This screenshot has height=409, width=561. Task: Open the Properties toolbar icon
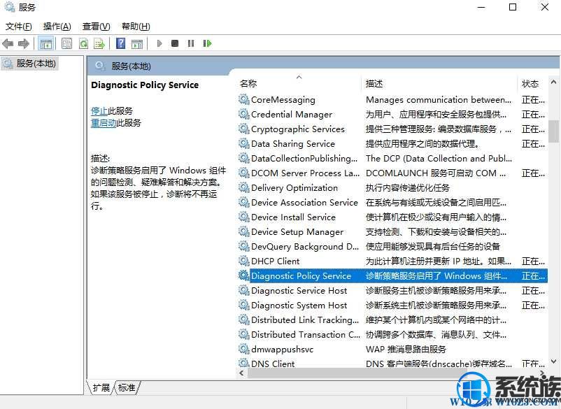(x=66, y=43)
